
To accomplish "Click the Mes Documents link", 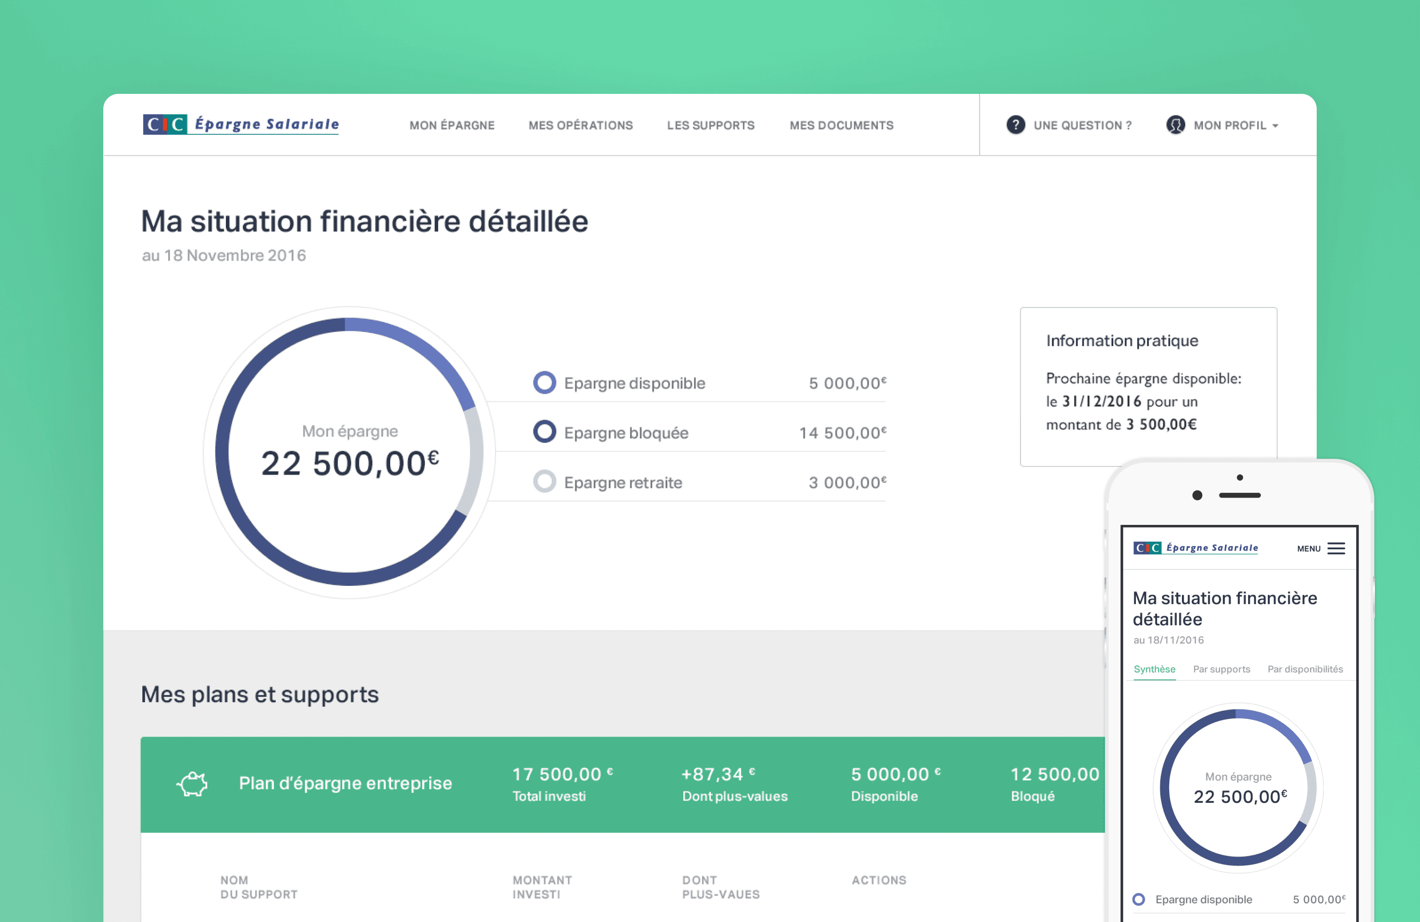I will (841, 125).
